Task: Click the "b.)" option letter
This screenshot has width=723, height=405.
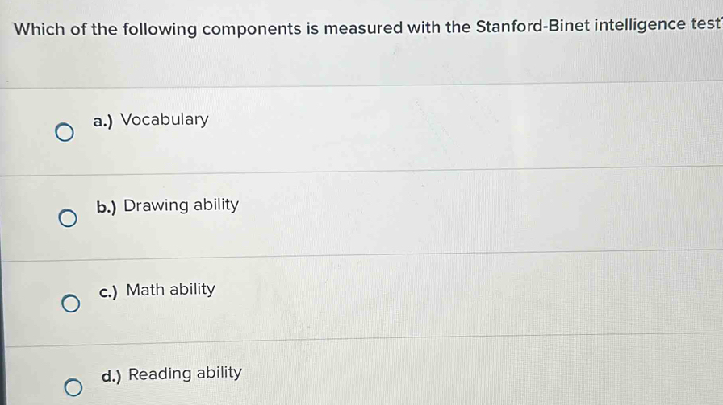Action: point(107,206)
